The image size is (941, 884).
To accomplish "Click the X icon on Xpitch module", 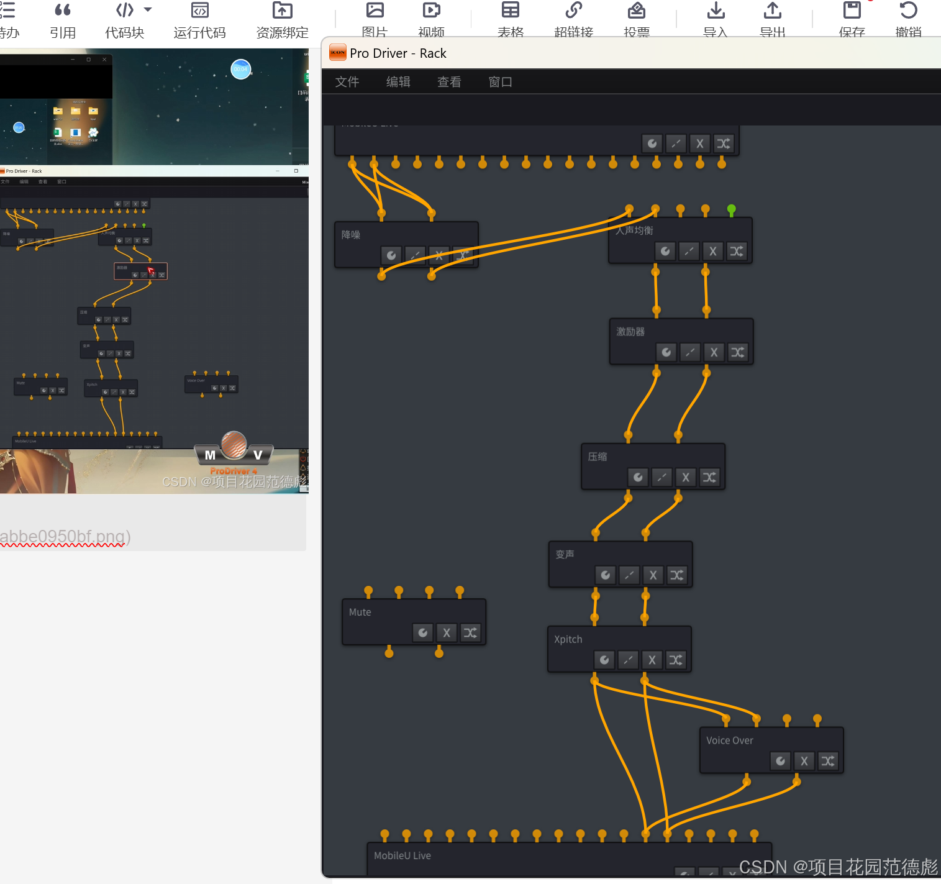I will pyautogui.click(x=652, y=660).
